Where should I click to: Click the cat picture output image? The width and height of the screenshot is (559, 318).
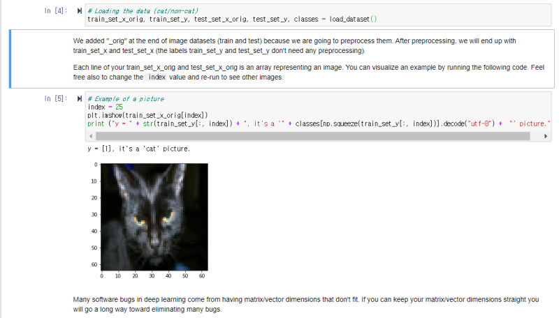tap(154, 217)
